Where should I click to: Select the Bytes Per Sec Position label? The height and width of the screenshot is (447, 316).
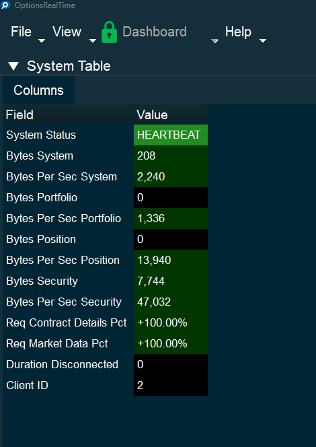(63, 260)
